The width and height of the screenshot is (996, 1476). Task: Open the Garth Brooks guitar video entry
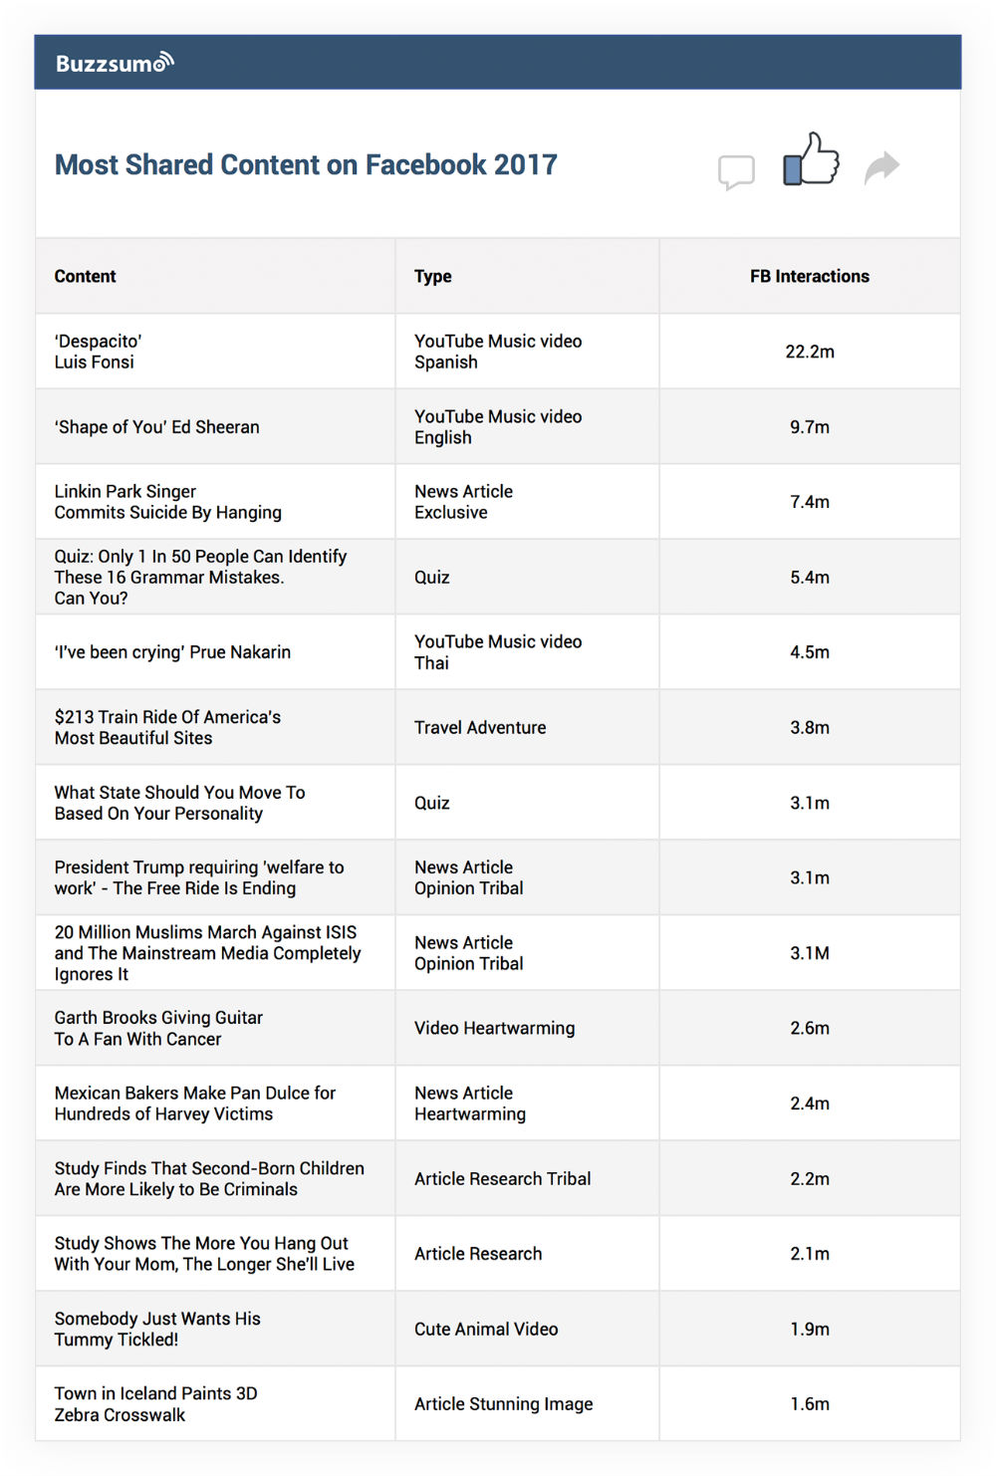158,1028
